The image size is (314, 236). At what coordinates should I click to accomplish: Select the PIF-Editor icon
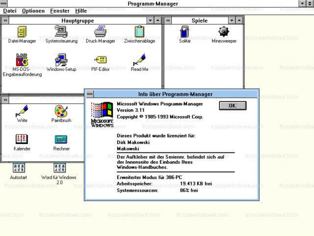click(100, 59)
